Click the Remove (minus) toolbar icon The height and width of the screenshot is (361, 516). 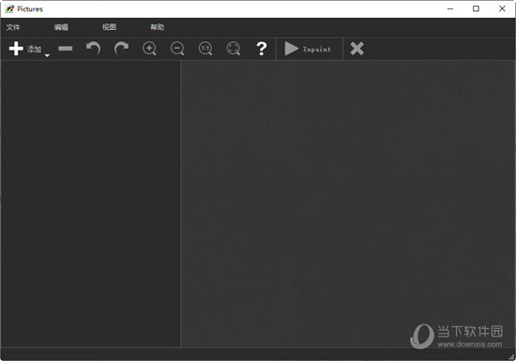pos(65,49)
